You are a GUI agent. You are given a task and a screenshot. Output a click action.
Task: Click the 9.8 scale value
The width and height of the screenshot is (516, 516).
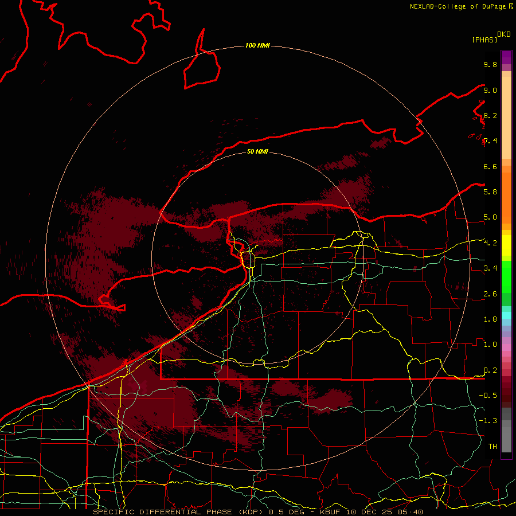coord(490,64)
